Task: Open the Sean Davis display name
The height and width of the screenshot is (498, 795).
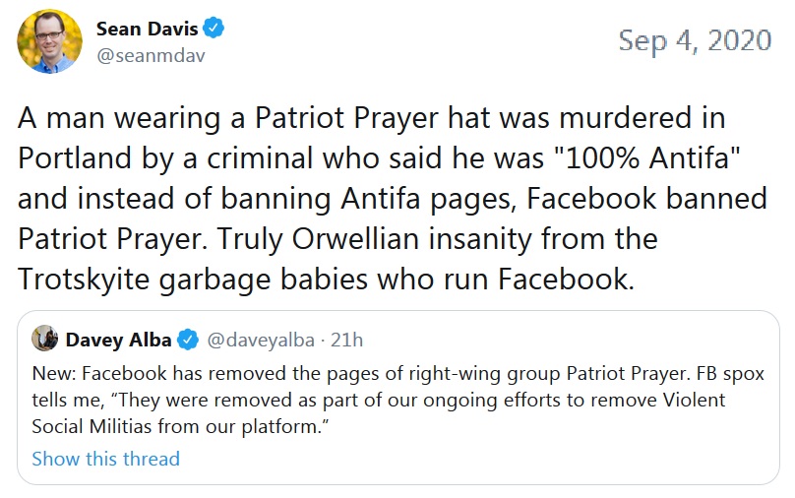Action: pos(147,29)
